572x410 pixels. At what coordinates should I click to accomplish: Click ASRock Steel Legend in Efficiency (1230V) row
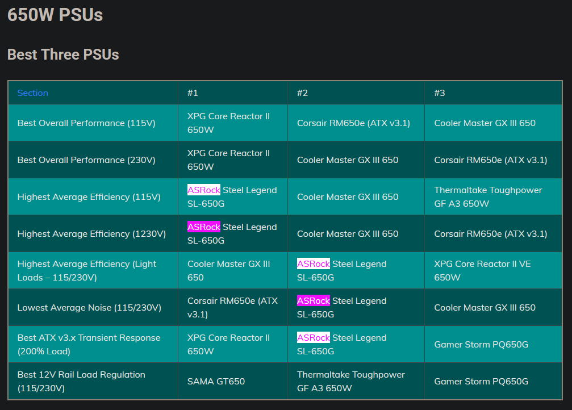(232, 233)
